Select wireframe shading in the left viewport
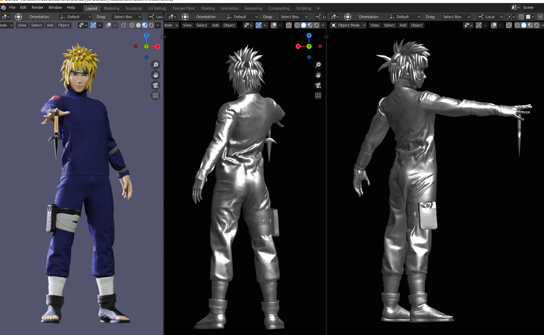The width and height of the screenshot is (544, 335). [x=132, y=25]
